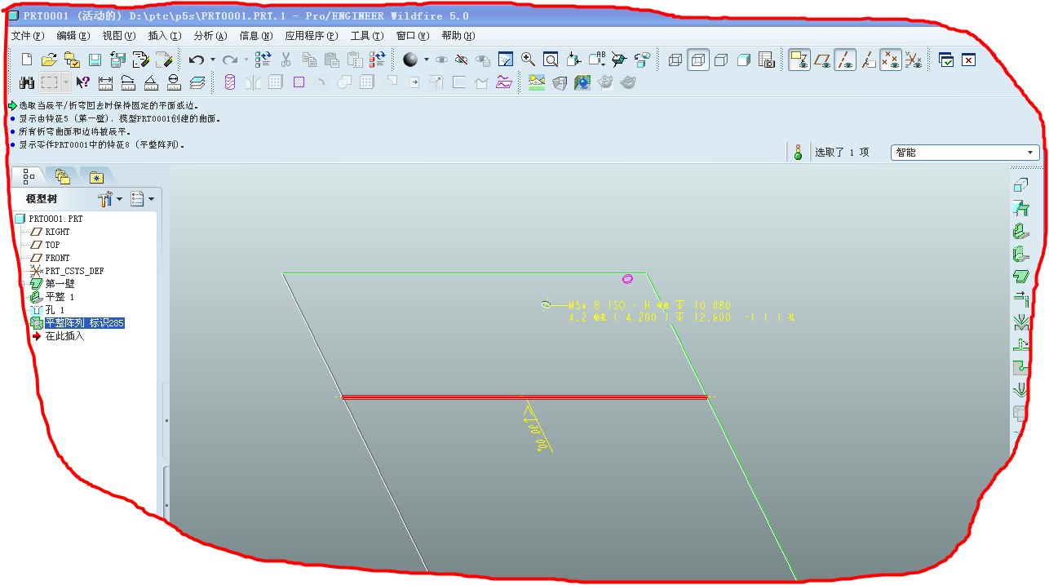Screen dimensions: 1049x585
Task: Open the 工具 (Tools) menu
Action: pyautogui.click(x=367, y=36)
